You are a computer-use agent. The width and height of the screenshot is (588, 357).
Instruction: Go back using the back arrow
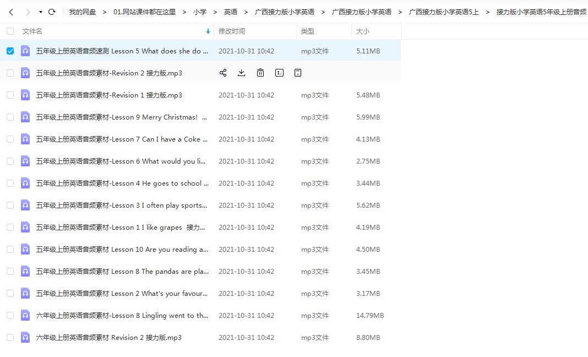[x=11, y=12]
